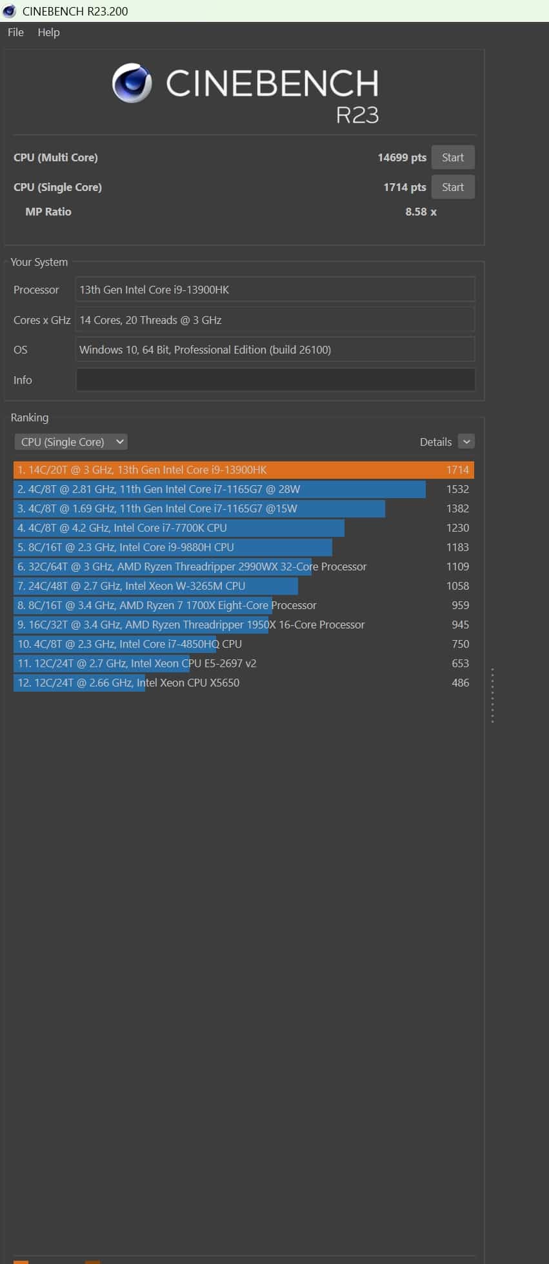Select the Xeon X5650 ranking row
The height and width of the screenshot is (1264, 549).
(x=243, y=683)
